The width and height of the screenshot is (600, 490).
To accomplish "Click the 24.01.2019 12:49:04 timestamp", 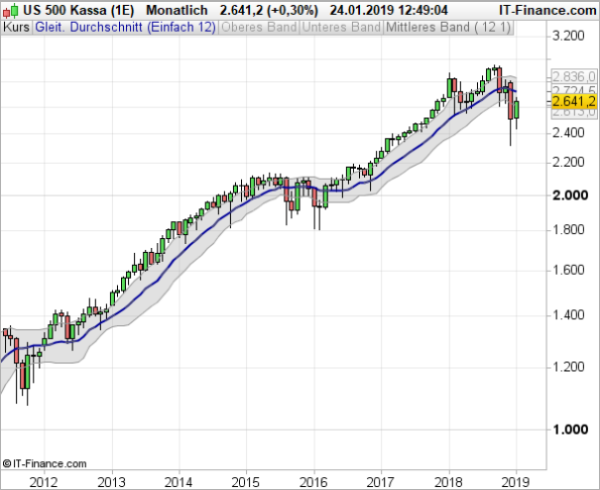I will 389,10.
